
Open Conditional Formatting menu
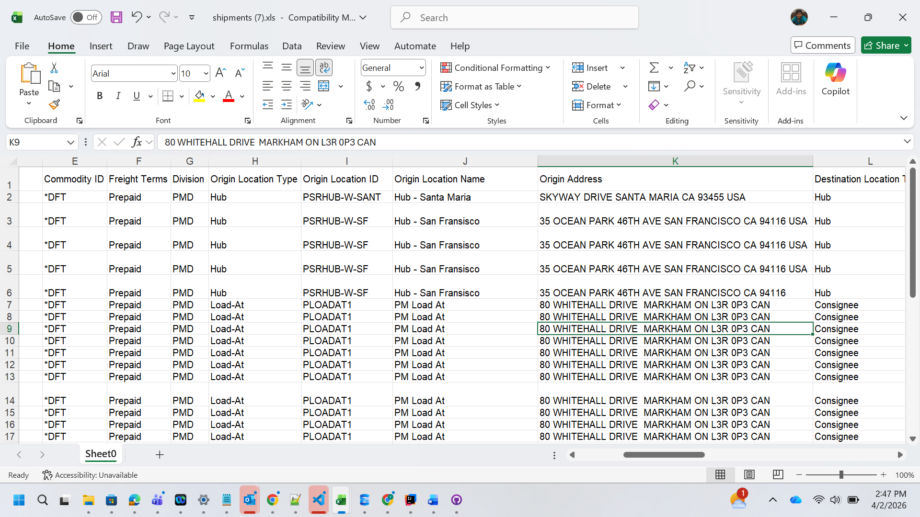click(x=495, y=67)
